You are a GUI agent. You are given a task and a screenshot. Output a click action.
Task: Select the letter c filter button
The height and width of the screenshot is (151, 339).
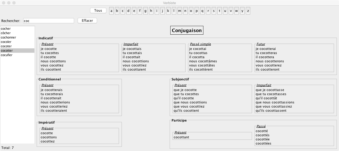pos(123,11)
